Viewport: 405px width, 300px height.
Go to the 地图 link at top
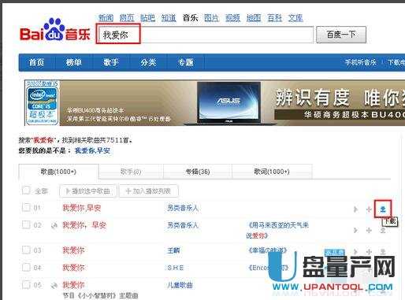254,18
